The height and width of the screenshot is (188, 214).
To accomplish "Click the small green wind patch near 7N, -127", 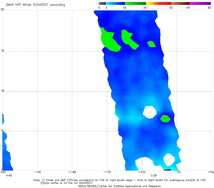I will point(165,119).
